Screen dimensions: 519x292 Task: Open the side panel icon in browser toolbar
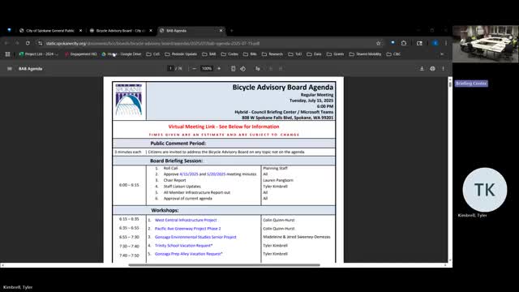pos(419,43)
